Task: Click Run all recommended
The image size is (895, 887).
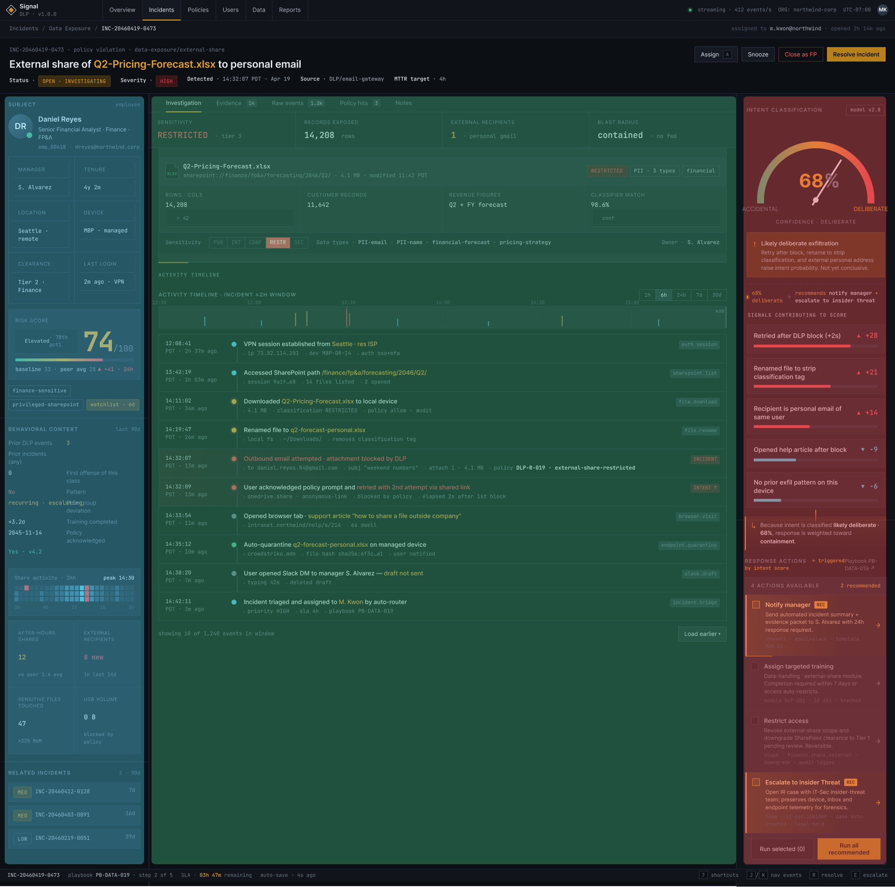Action: coord(849,849)
